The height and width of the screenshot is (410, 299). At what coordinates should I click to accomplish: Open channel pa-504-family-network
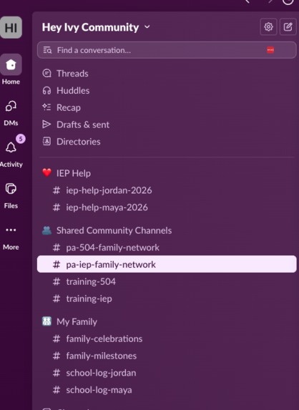(167, 248)
